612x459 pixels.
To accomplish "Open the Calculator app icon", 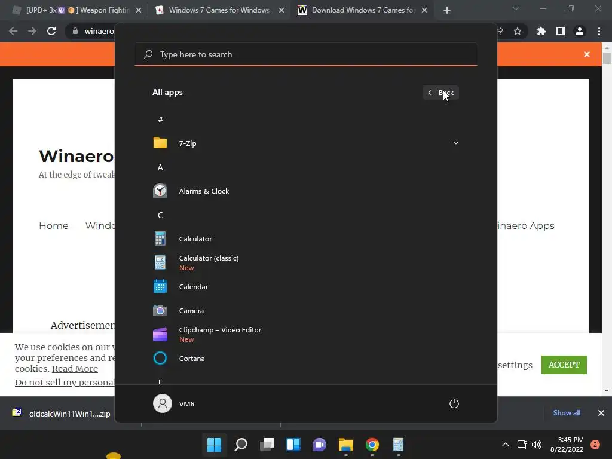I will click(x=160, y=238).
